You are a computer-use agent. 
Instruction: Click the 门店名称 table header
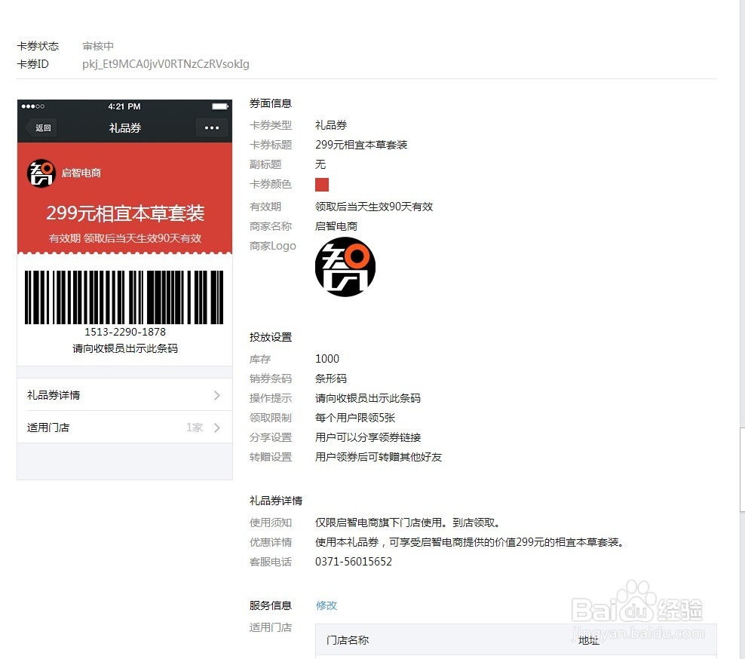pyautogui.click(x=346, y=639)
